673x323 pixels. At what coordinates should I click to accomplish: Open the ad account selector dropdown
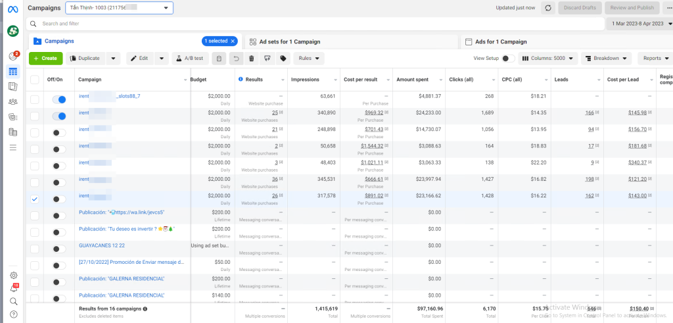(x=120, y=8)
